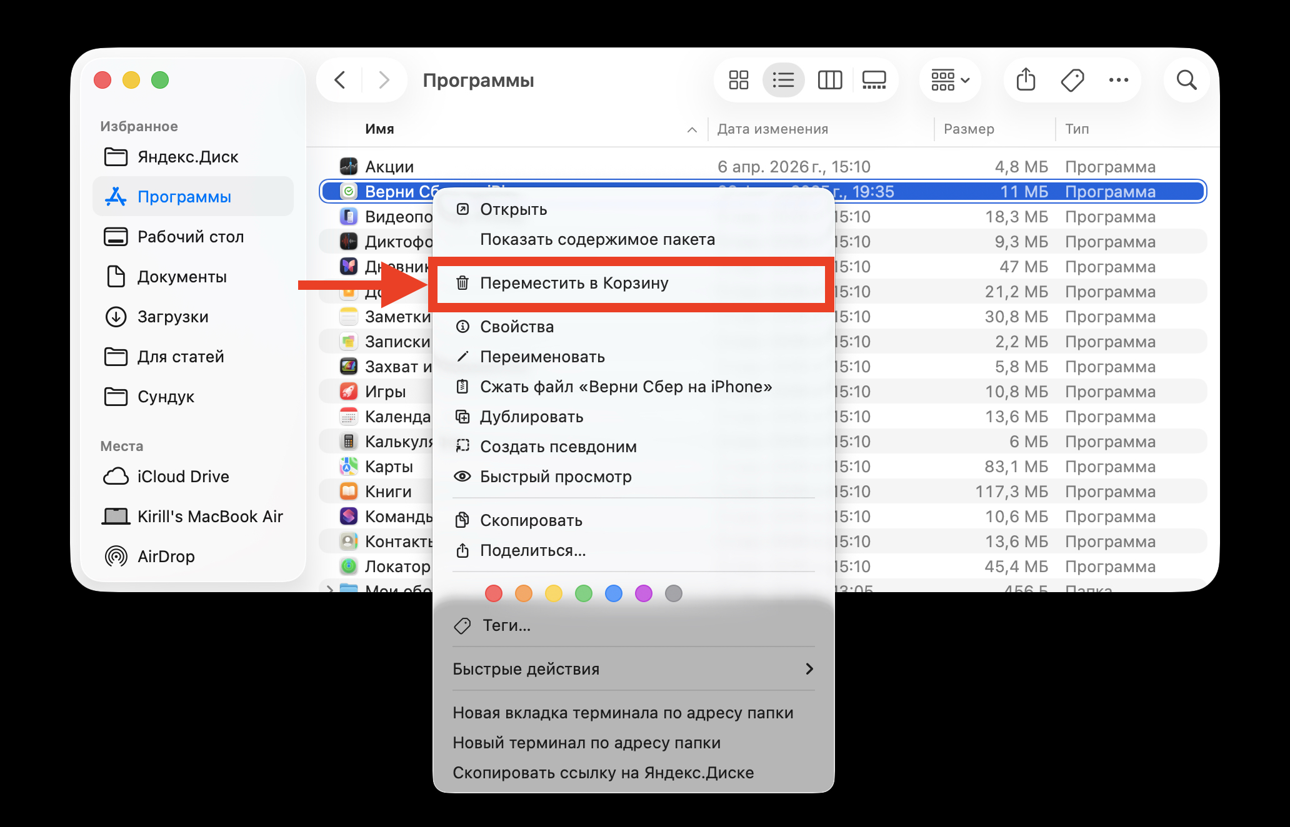
Task: Choose Дублировать in context menu
Action: 634,417
